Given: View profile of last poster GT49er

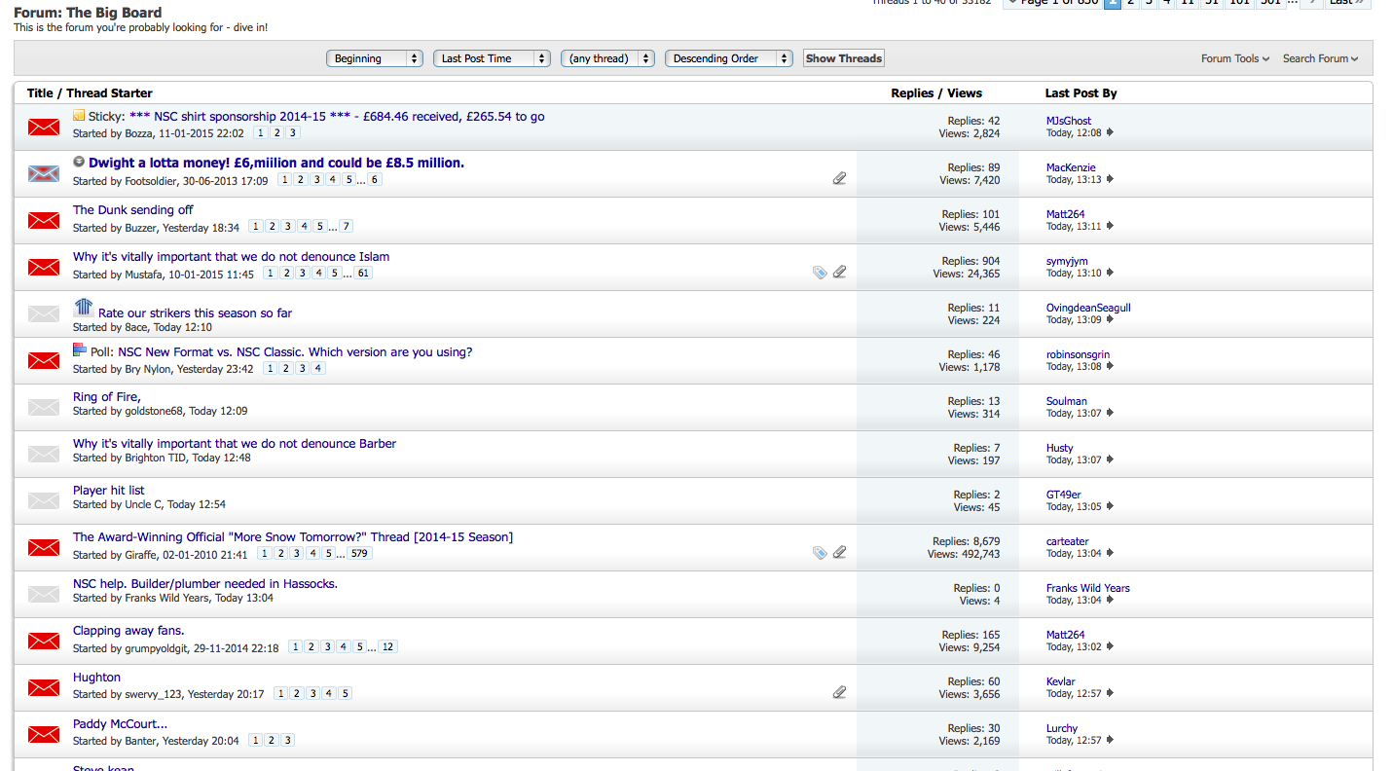Looking at the screenshot, I should pyautogui.click(x=1063, y=495).
